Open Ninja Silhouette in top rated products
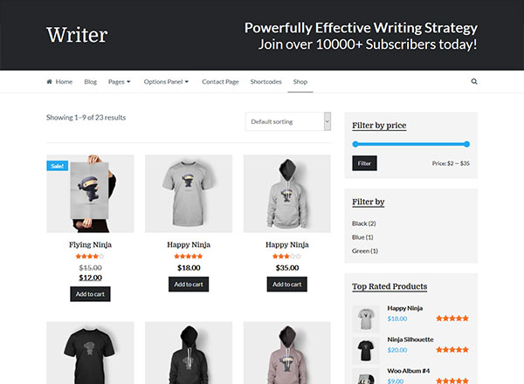This screenshot has width=524, height=384. (410, 339)
